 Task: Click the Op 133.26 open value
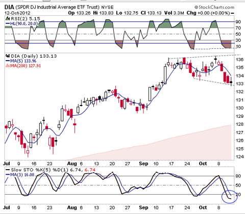click(x=79, y=13)
